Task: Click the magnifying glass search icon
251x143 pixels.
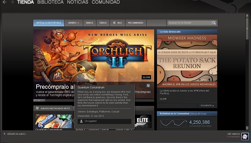Action: (214, 23)
